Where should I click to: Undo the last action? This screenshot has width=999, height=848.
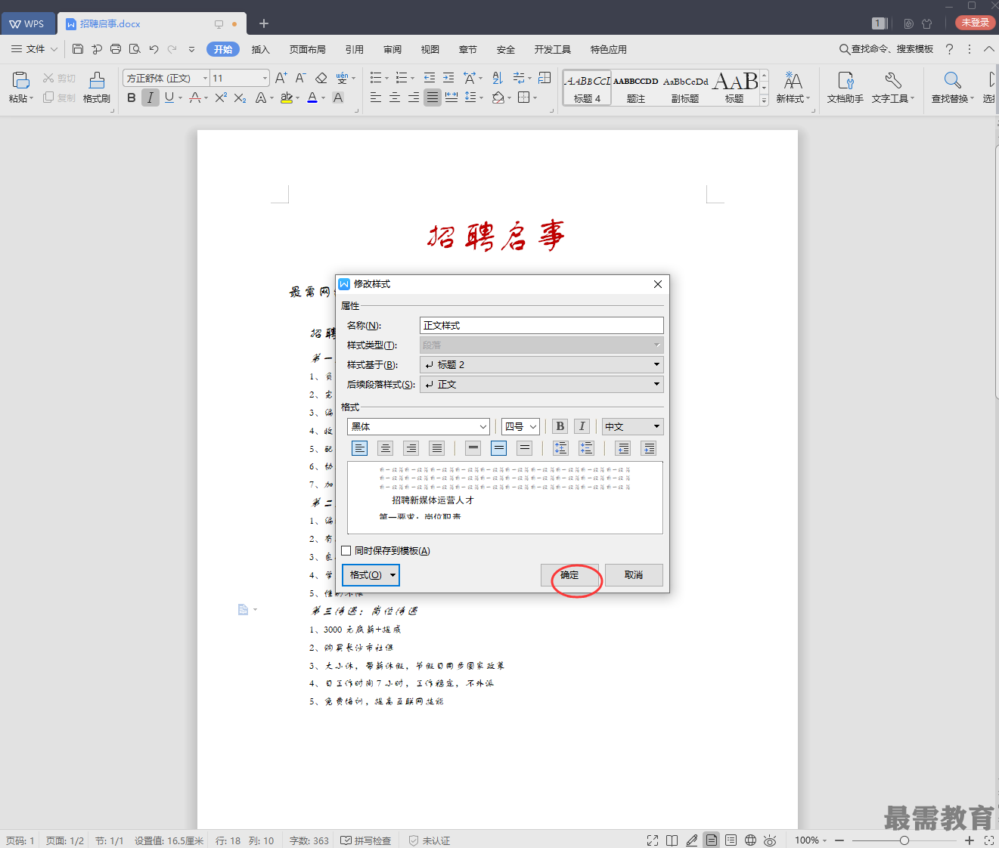coord(154,49)
